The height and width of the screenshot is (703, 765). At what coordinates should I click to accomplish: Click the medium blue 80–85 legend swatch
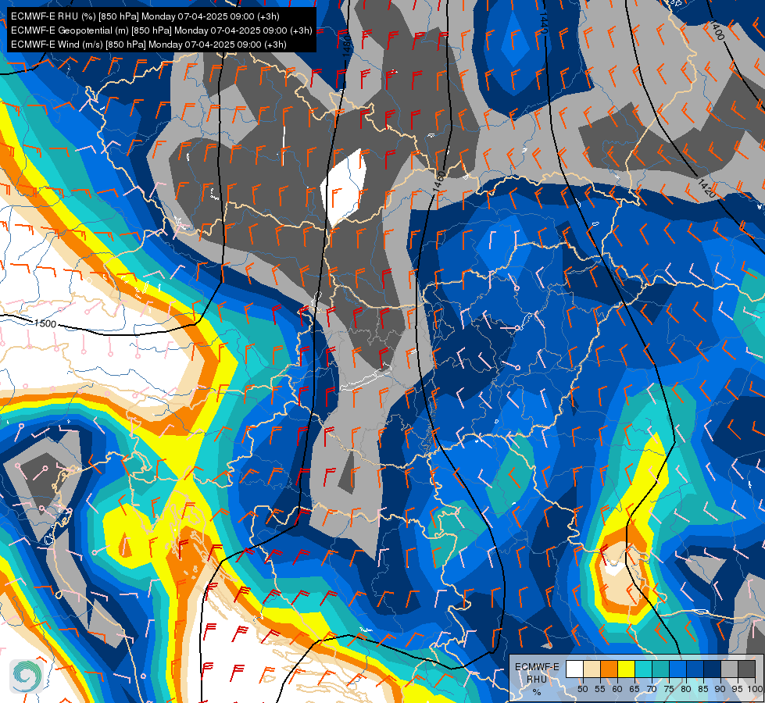point(695,669)
